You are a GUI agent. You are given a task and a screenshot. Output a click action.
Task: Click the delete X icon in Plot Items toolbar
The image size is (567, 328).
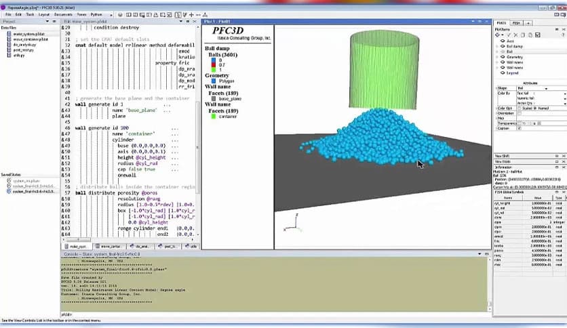(x=515, y=35)
